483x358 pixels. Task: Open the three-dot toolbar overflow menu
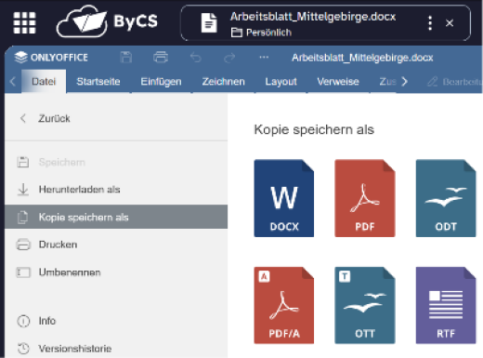click(264, 58)
